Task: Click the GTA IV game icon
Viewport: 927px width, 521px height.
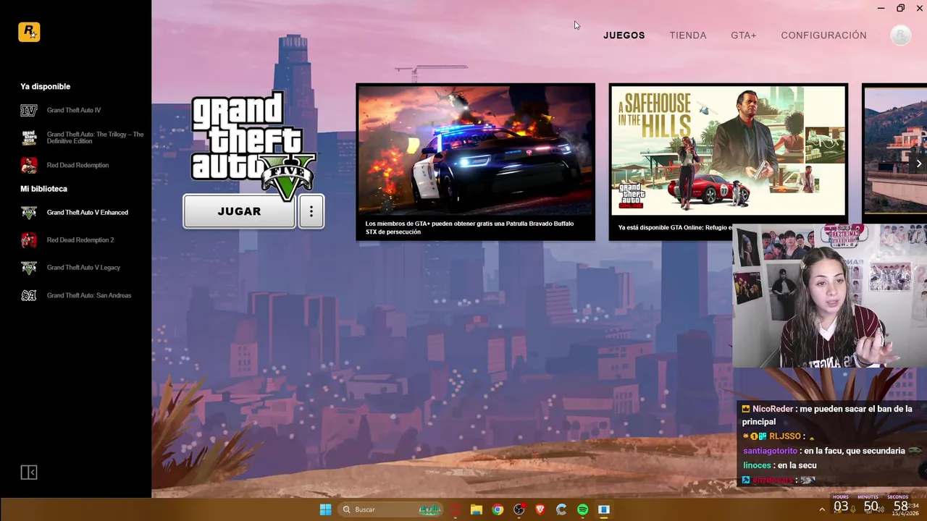Action: point(29,110)
